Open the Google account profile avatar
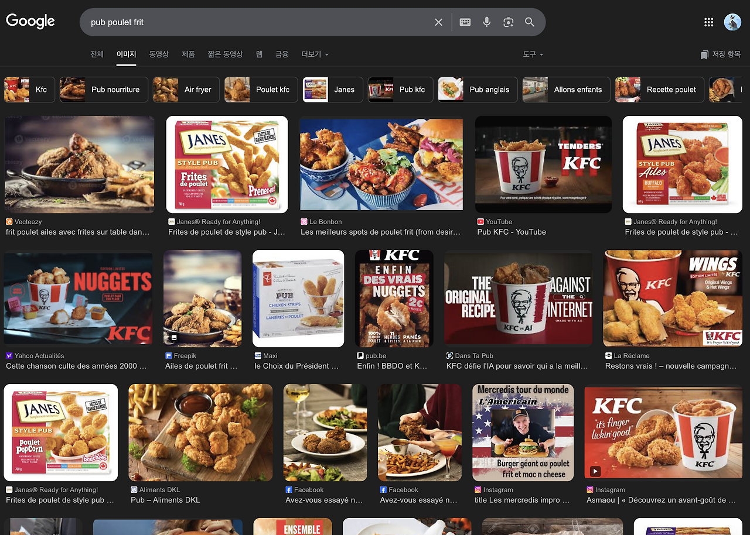The height and width of the screenshot is (535, 750). [x=732, y=22]
